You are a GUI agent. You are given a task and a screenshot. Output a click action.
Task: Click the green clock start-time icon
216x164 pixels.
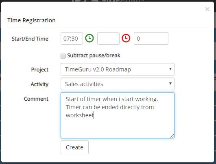click(89, 38)
